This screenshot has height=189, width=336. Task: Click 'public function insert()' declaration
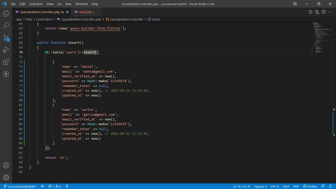60,43
